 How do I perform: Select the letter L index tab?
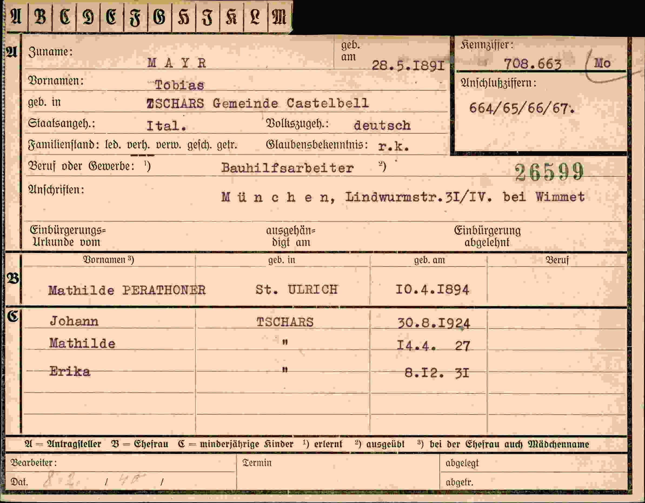256,16
